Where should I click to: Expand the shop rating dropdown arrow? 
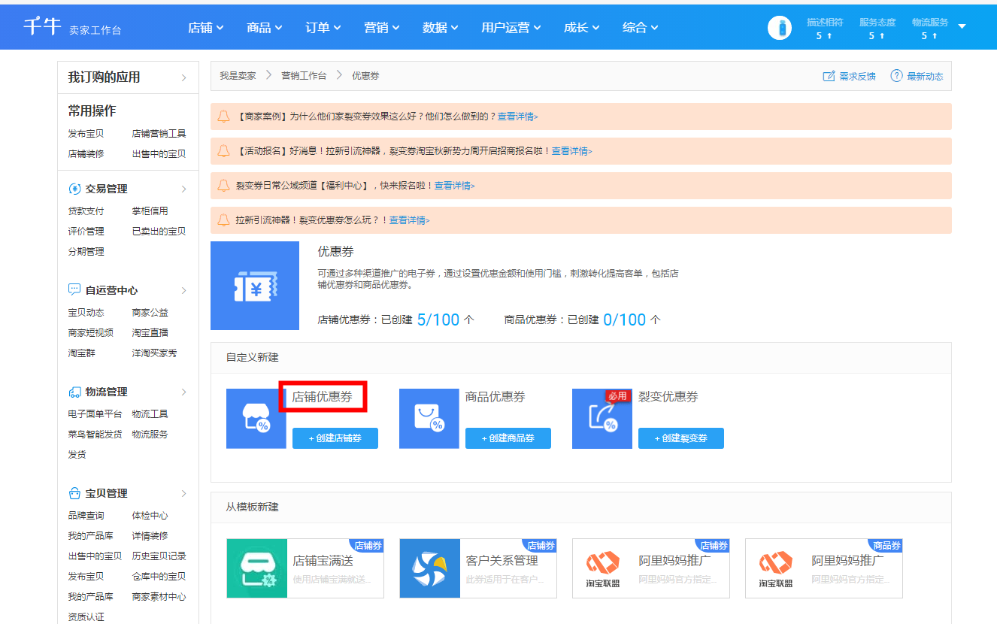click(x=962, y=26)
